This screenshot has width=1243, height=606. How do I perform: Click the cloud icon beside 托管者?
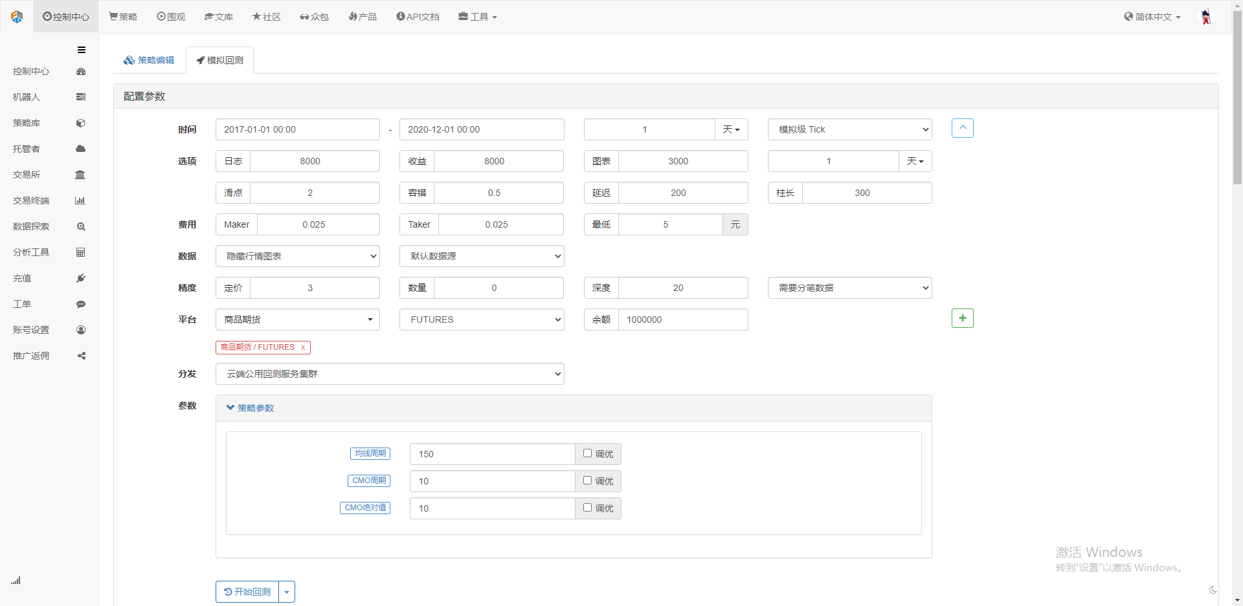tap(81, 149)
